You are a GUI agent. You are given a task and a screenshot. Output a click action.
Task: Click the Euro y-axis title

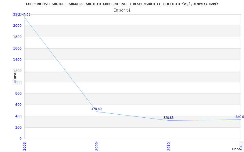pyautogui.click(x=15, y=77)
